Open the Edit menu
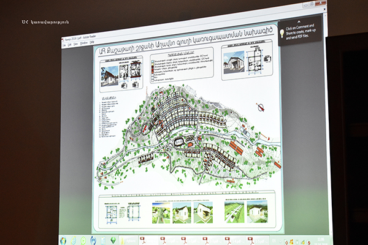Viewport: 368px width, 245px height. pyautogui.click(x=69, y=44)
